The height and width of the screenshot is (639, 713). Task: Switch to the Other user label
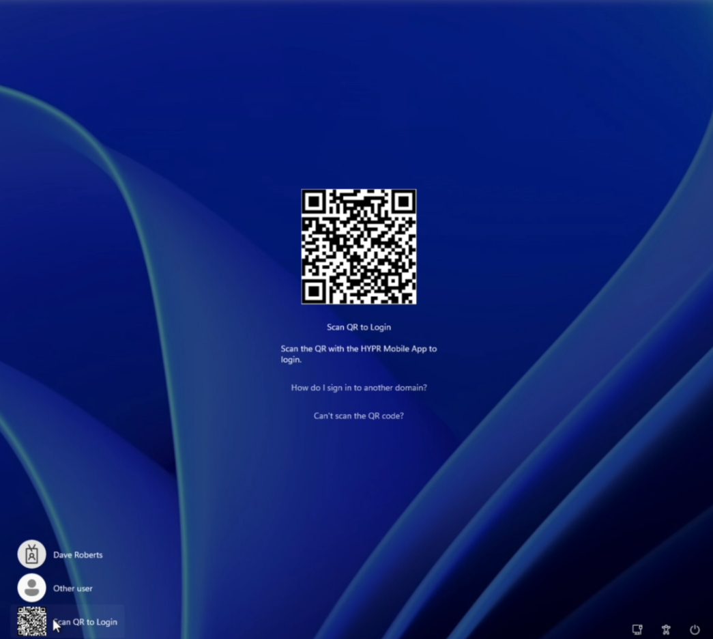73,588
